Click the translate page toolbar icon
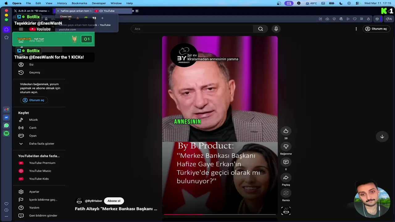This screenshot has height=222, width=395. click(341, 19)
